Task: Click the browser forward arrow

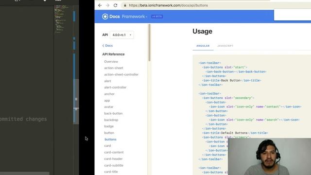Action: point(107,5)
